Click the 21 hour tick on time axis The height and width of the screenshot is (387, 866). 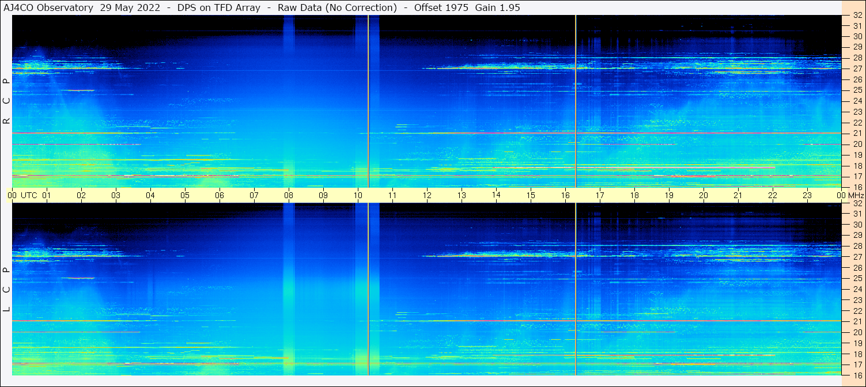(x=738, y=195)
